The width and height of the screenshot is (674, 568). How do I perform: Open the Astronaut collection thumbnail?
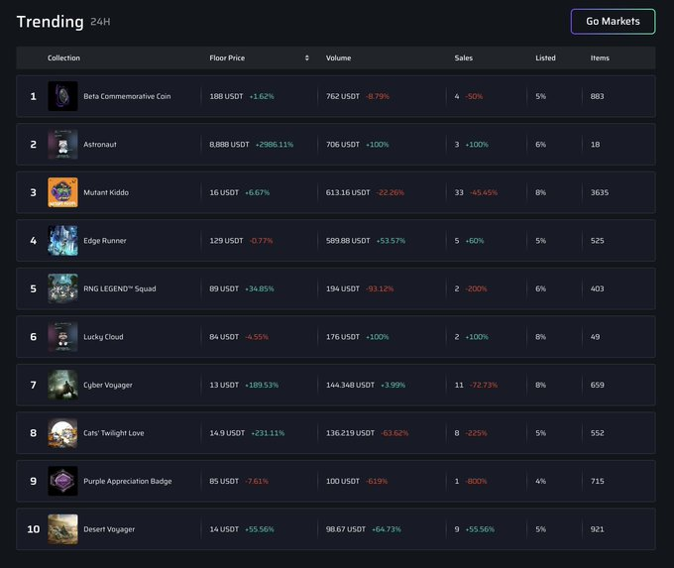tap(62, 145)
